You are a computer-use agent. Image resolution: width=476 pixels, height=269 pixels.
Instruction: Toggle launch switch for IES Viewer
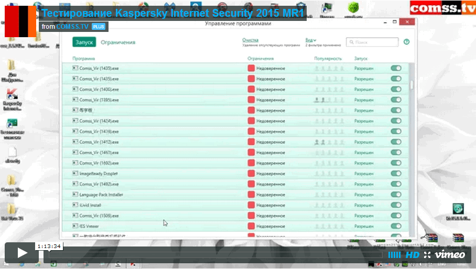pos(396,226)
